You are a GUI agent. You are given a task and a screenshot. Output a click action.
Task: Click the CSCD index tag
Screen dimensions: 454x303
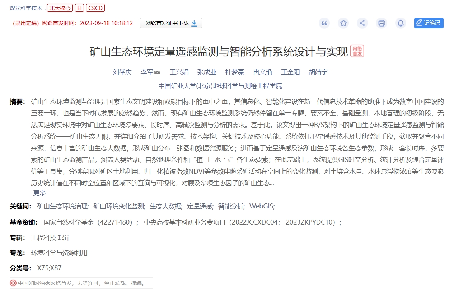pos(95,8)
